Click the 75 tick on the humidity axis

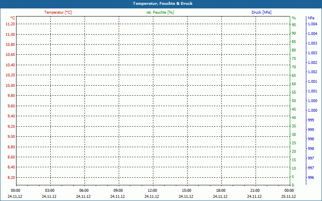pyautogui.click(x=294, y=58)
